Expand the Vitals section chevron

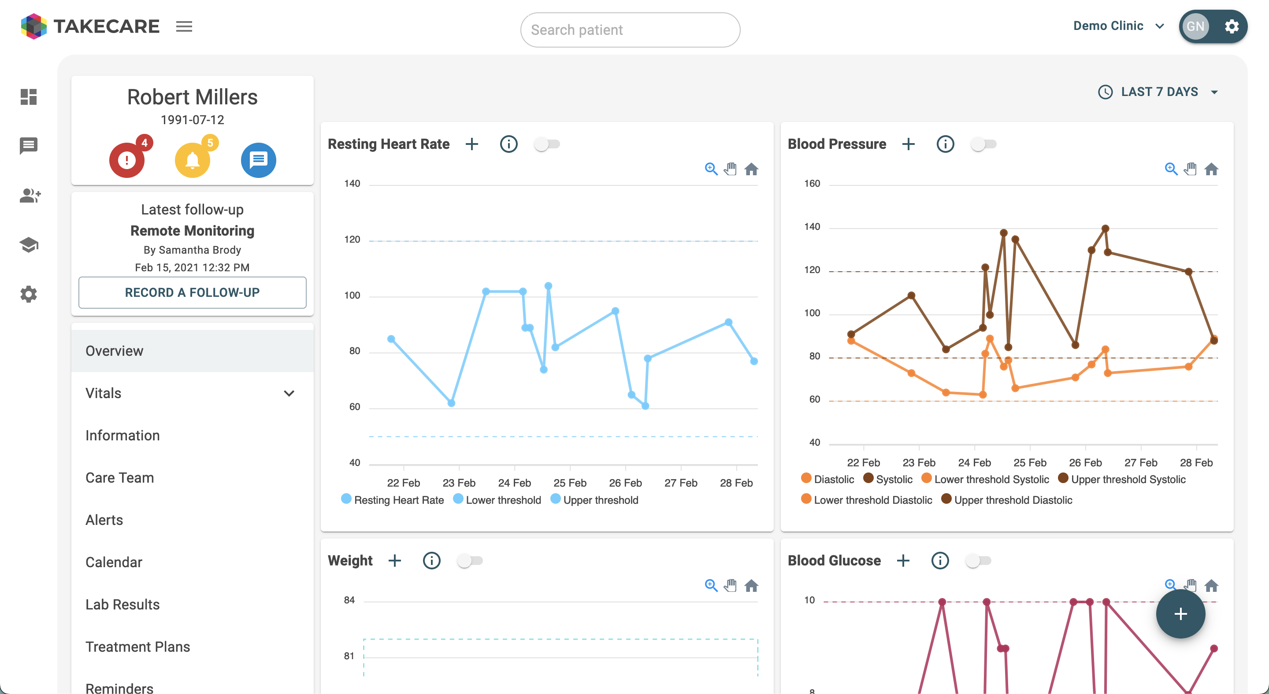point(289,393)
